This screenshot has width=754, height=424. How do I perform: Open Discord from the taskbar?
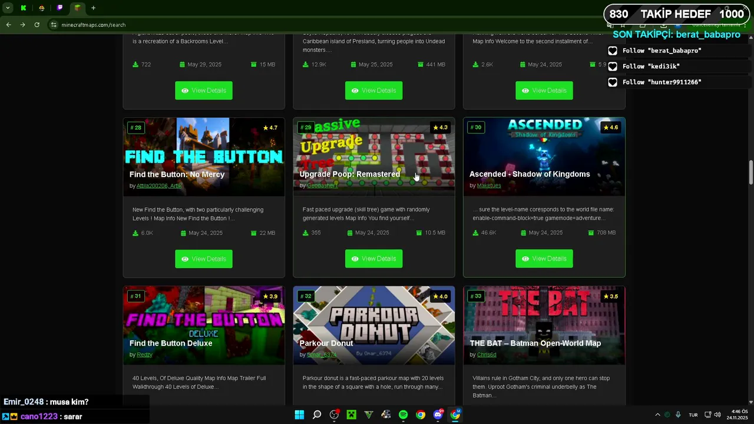pos(438,415)
